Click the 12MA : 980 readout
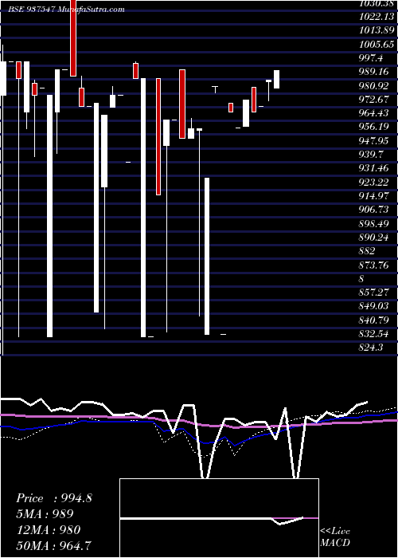This screenshot has height=558, width=398. pos(49,530)
